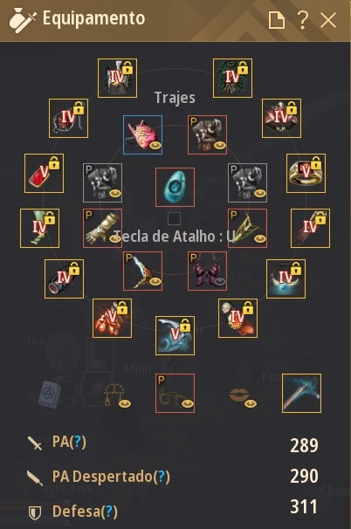The width and height of the screenshot is (351, 529).
Task: Click the PA help question mark
Action: click(x=78, y=442)
